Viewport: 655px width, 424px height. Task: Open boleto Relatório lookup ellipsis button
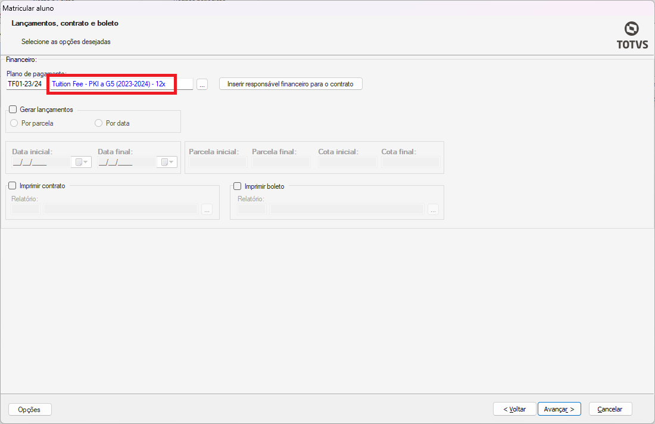pos(433,209)
